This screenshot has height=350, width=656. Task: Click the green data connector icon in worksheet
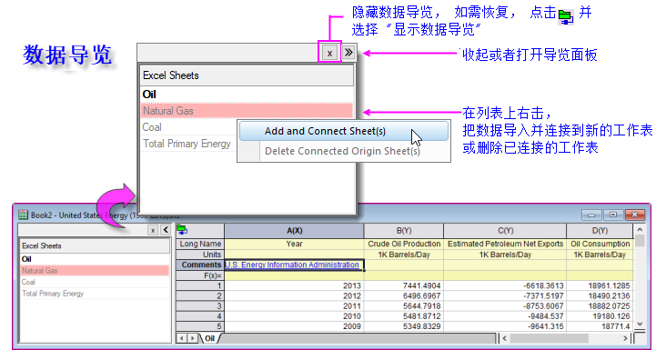point(182,229)
